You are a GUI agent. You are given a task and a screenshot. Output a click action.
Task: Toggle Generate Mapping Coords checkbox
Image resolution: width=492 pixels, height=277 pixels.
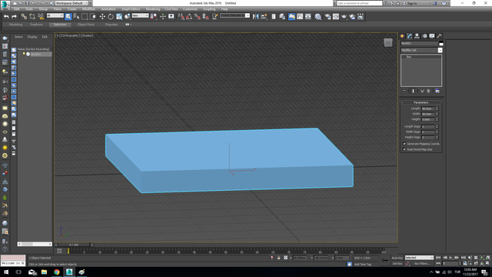404,144
